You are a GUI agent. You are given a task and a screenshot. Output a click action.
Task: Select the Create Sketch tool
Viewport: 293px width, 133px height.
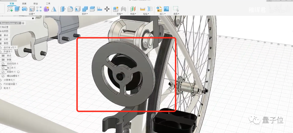click(10, 9)
